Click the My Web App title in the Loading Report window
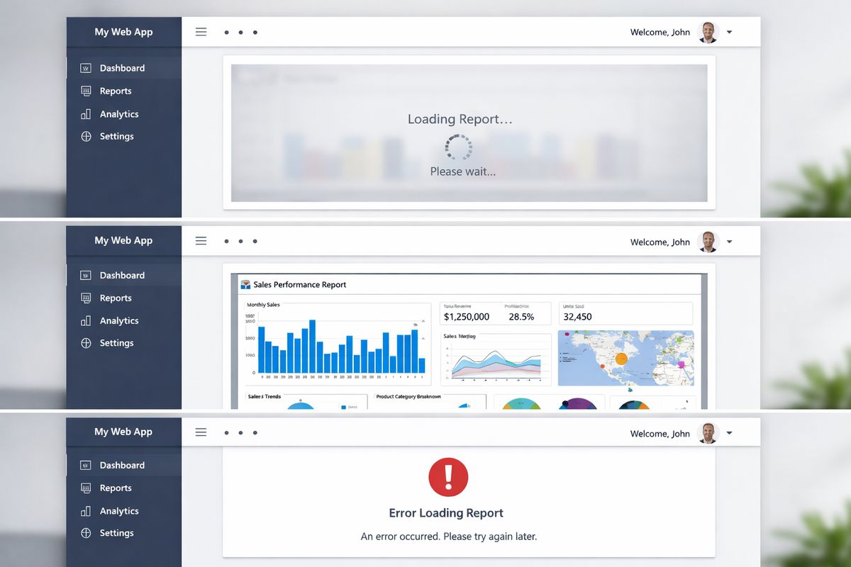Image resolution: width=851 pixels, height=567 pixels. (123, 32)
